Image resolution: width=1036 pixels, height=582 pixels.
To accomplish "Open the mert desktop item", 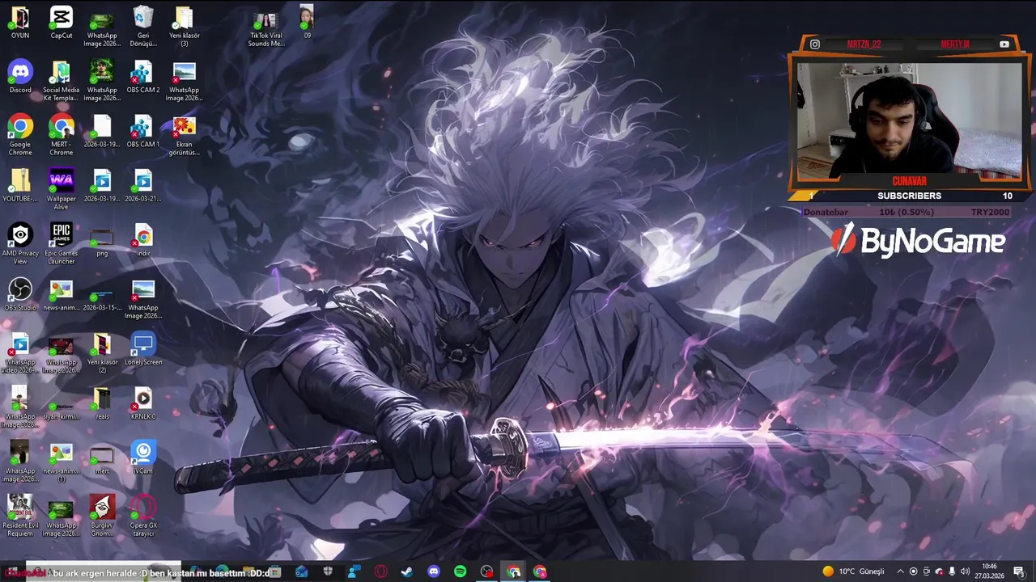I will pyautogui.click(x=102, y=459).
